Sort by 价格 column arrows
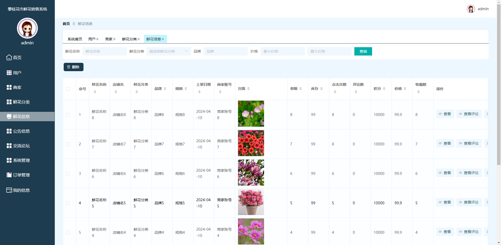 click(x=405, y=89)
